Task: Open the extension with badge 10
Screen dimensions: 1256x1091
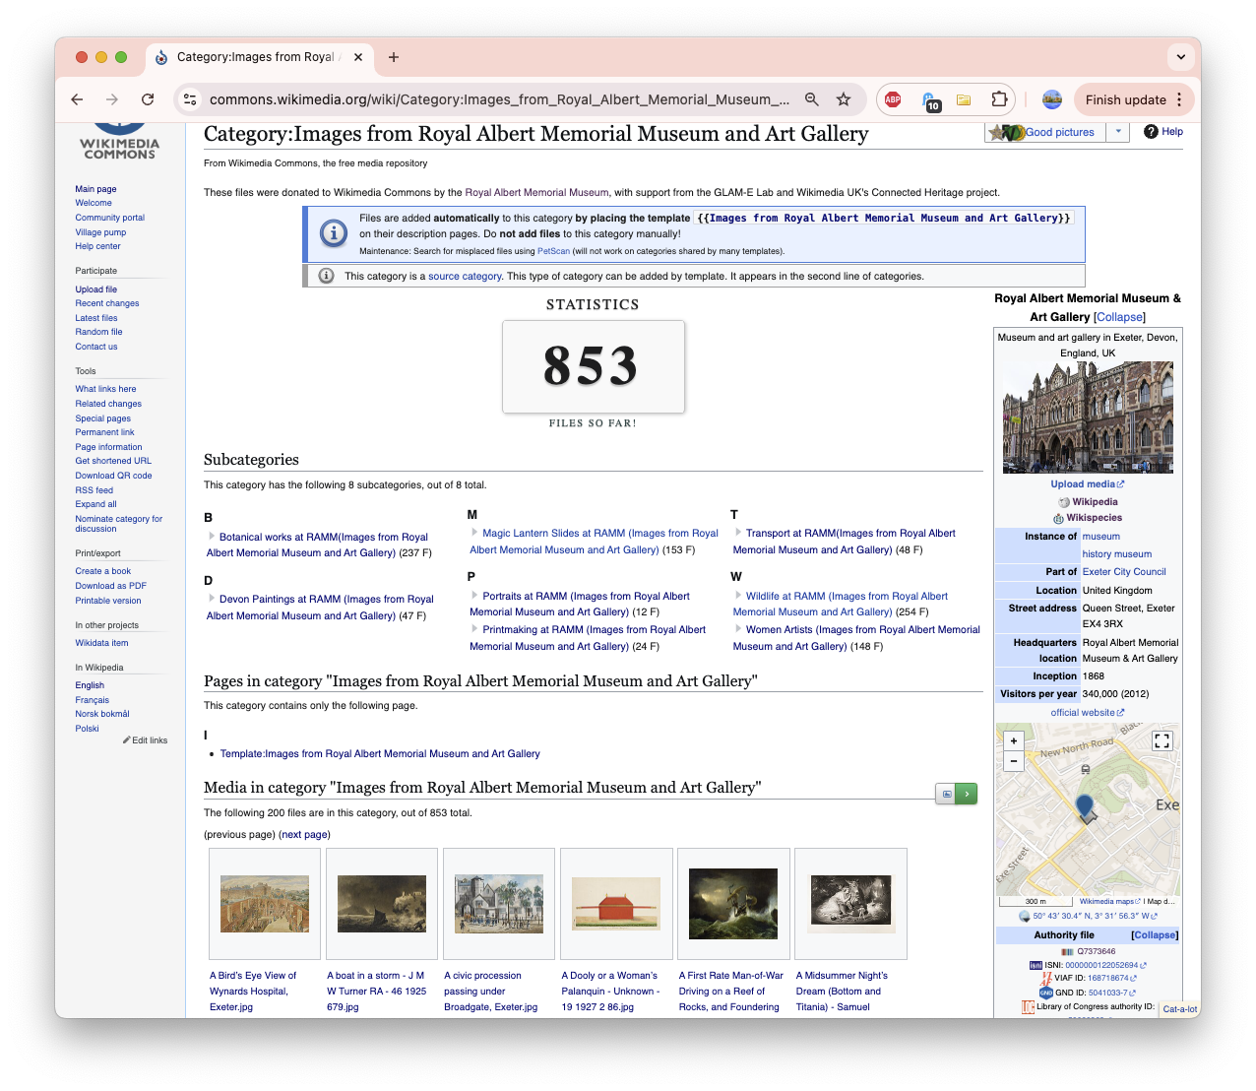Action: [929, 100]
